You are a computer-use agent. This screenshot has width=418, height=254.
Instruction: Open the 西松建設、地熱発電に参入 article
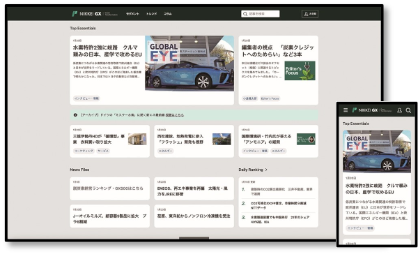click(x=180, y=139)
